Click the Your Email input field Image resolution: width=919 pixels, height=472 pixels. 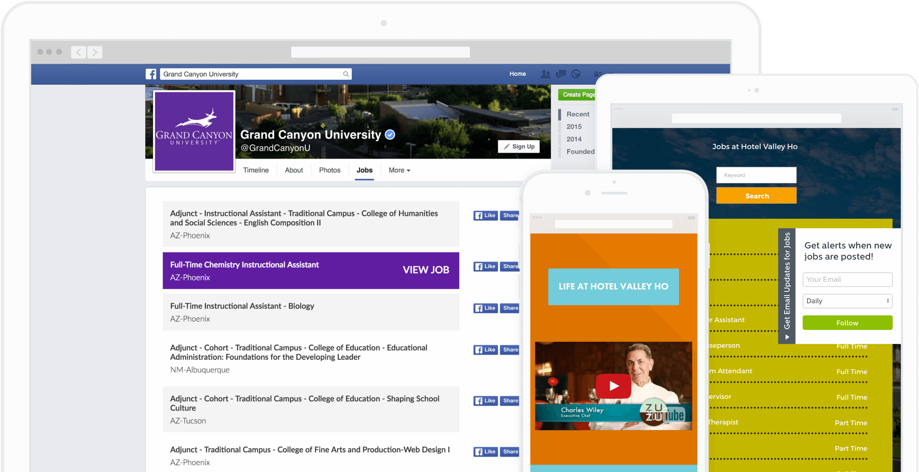click(847, 280)
